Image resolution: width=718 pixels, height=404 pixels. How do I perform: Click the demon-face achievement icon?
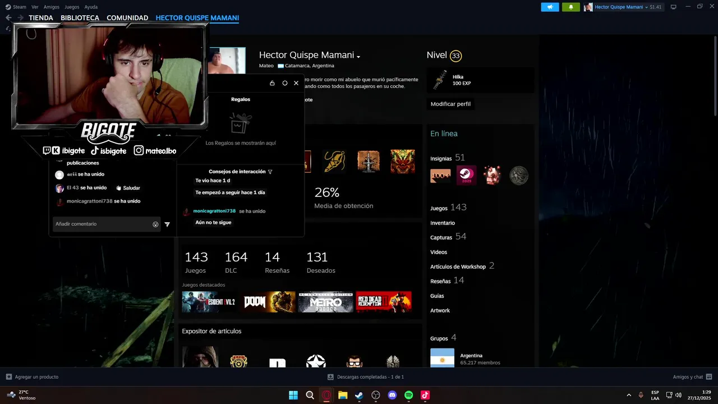click(x=403, y=162)
